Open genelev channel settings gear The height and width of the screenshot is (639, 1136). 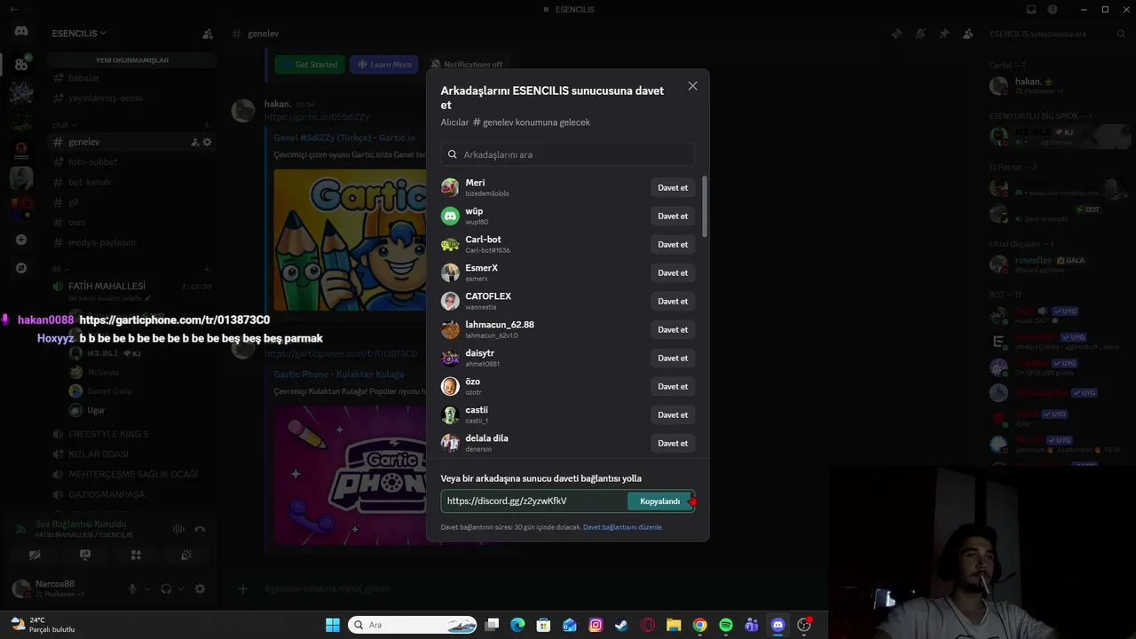[x=207, y=142]
